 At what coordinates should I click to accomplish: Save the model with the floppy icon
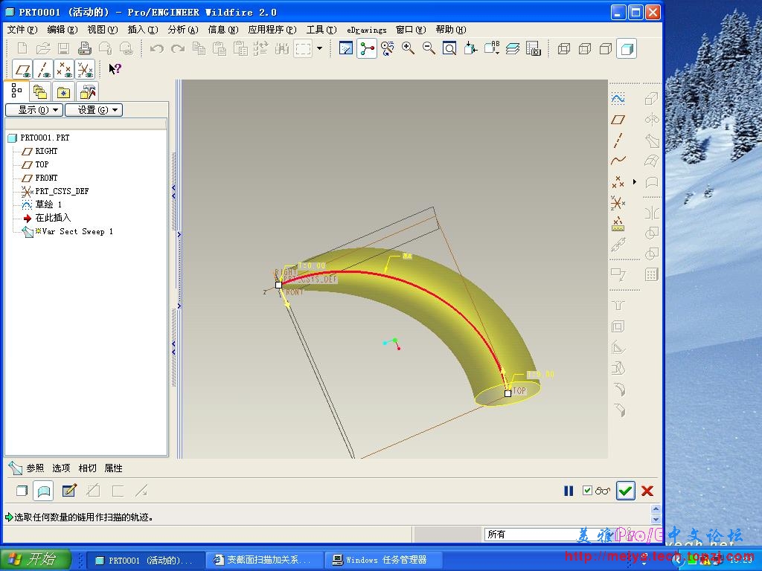coord(64,48)
